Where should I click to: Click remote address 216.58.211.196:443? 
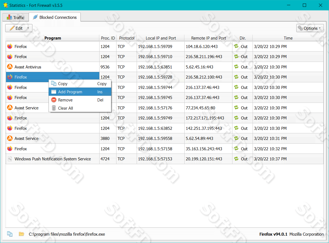point(204,57)
